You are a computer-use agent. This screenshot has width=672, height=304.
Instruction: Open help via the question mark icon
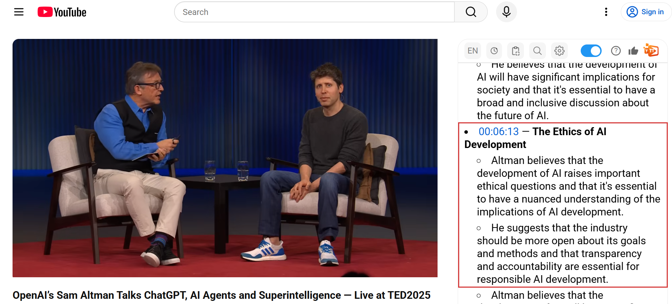616,51
